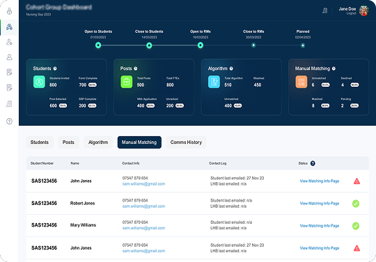This screenshot has height=262, width=376.
Task: Click the green check in Mary Williams row
Action: (x=356, y=226)
